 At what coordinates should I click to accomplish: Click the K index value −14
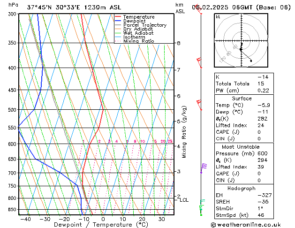click(x=263, y=77)
